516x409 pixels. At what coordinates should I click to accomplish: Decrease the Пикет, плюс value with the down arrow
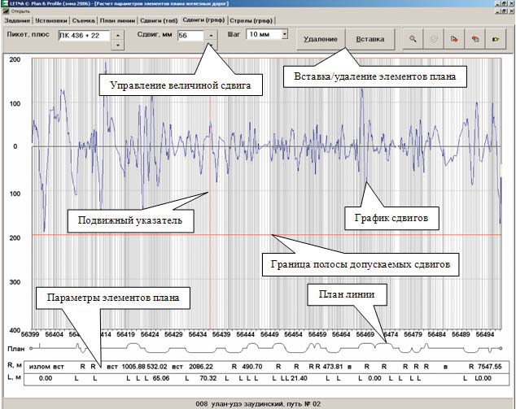click(119, 45)
